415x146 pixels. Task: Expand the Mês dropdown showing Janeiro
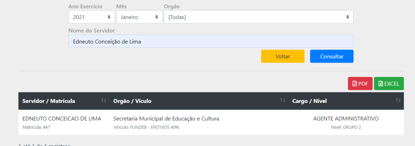pos(139,17)
